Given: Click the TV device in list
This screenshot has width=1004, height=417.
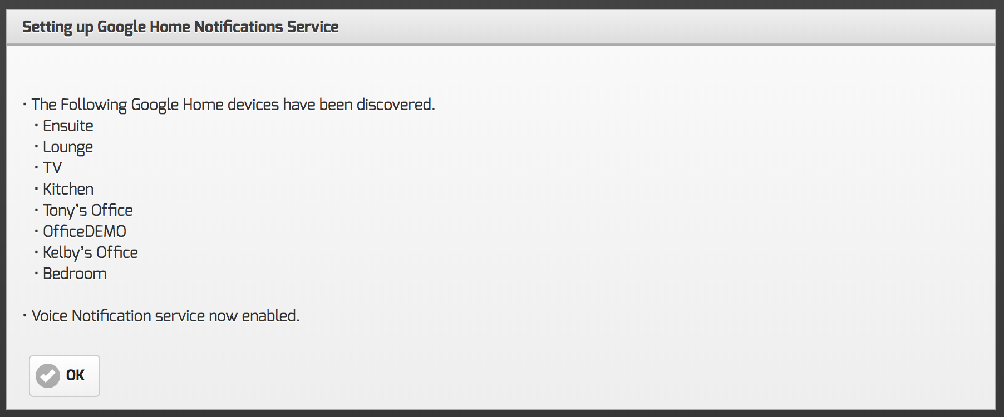Looking at the screenshot, I should [x=52, y=168].
